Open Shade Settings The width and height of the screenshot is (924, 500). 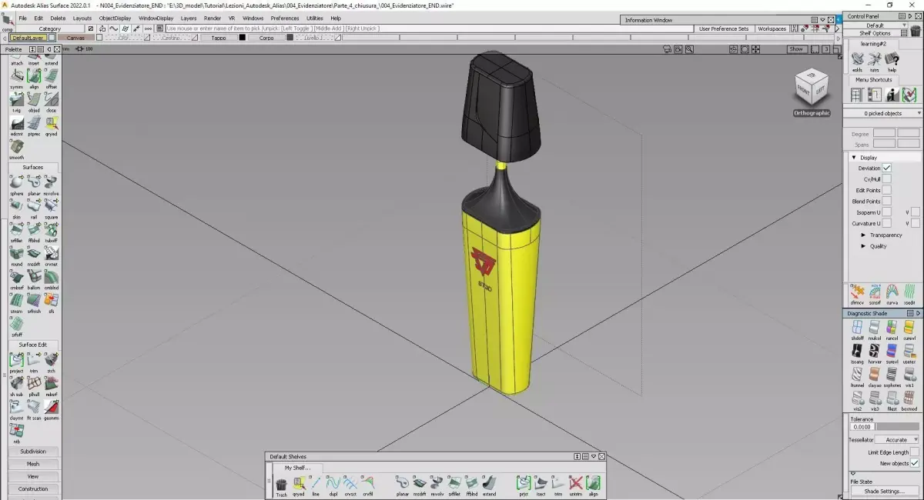[x=883, y=491]
